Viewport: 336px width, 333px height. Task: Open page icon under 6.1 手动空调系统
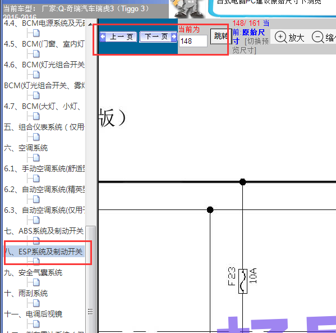[36, 179]
